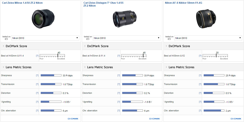Image resolution: width=244 pixels, height=122 pixels.
Task: Click help icon beside Nikkor Best at f=58mm
Action: tap(200, 56)
